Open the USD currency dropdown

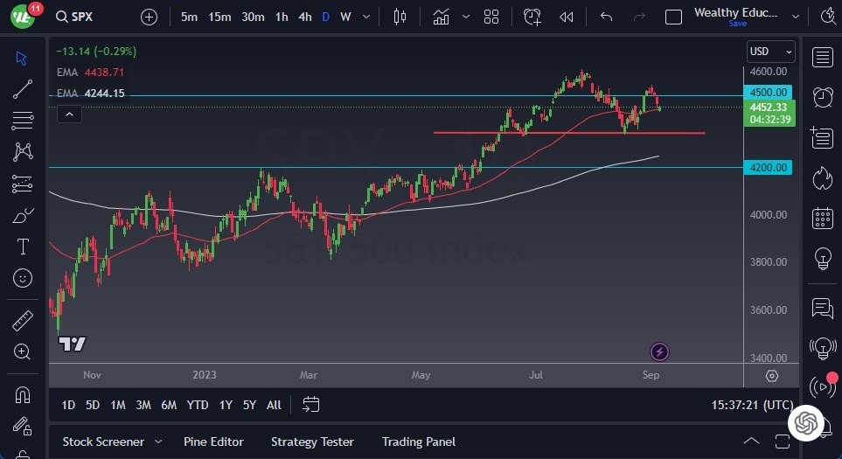click(770, 52)
